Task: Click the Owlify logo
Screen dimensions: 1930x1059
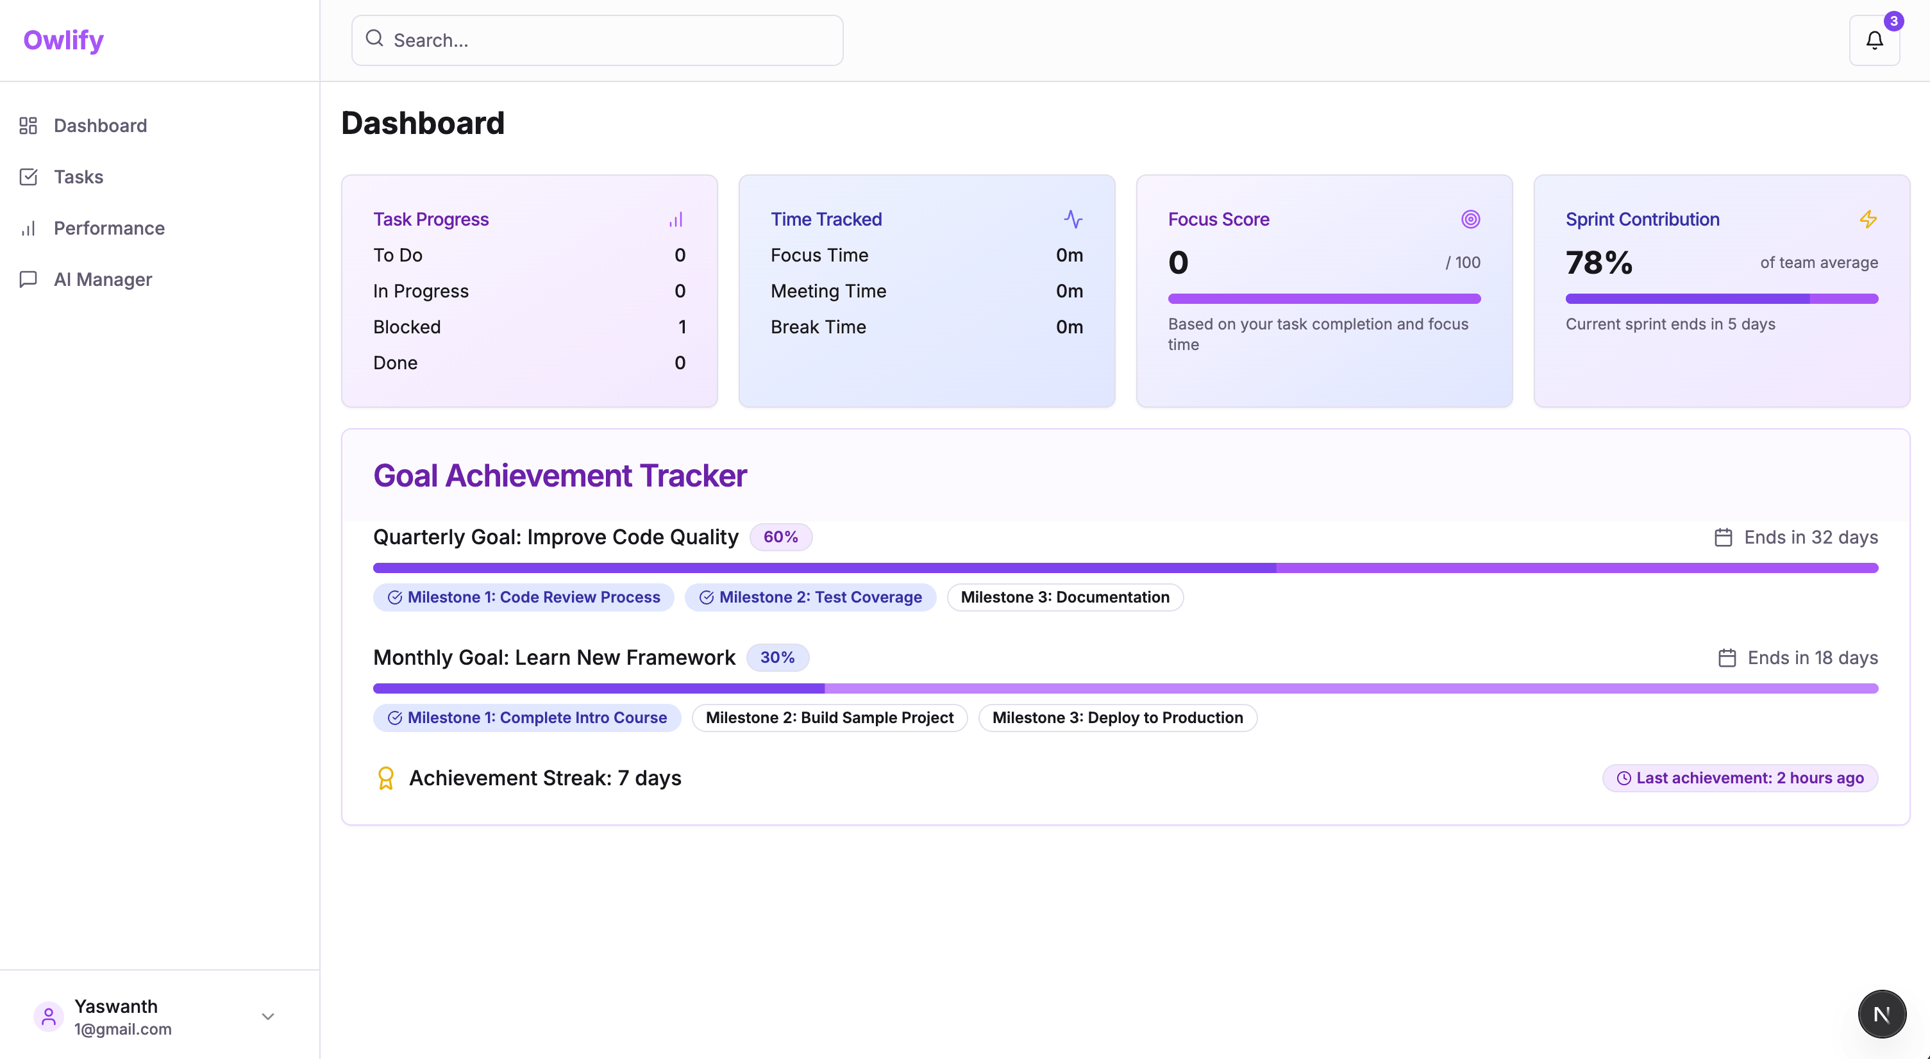Action: pos(63,40)
